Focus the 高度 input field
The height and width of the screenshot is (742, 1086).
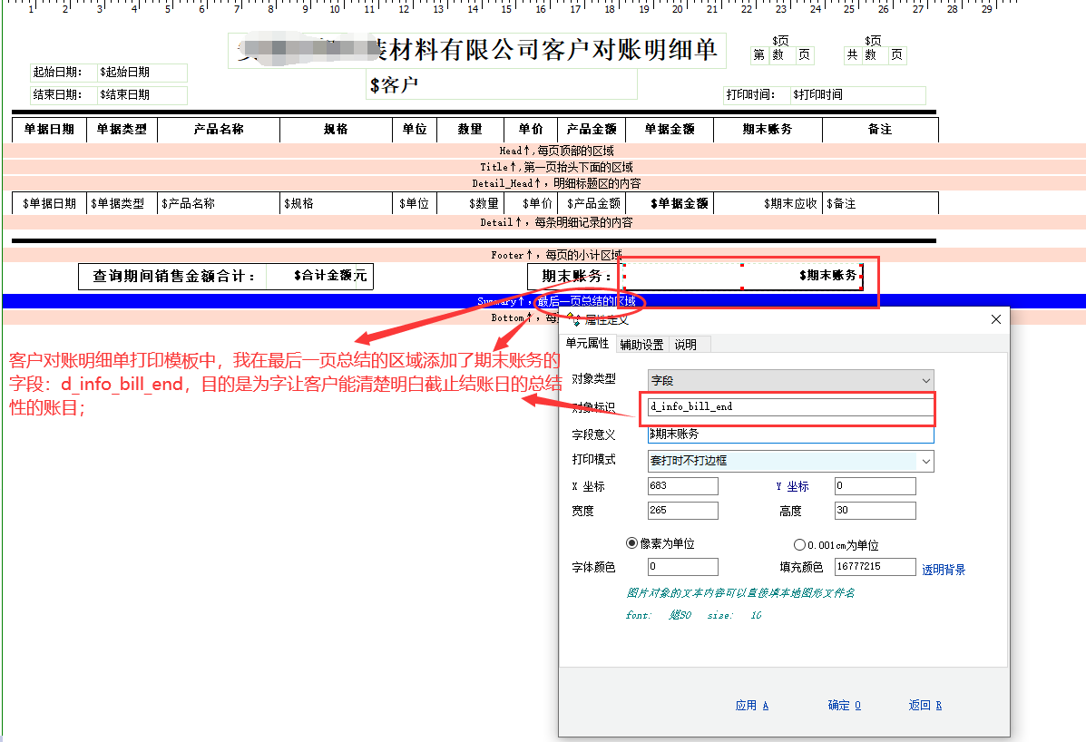(x=875, y=511)
